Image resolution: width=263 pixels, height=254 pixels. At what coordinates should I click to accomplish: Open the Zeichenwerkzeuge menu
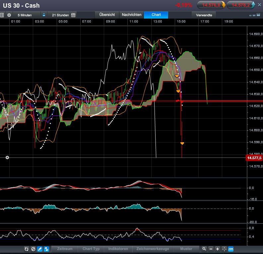click(x=153, y=249)
